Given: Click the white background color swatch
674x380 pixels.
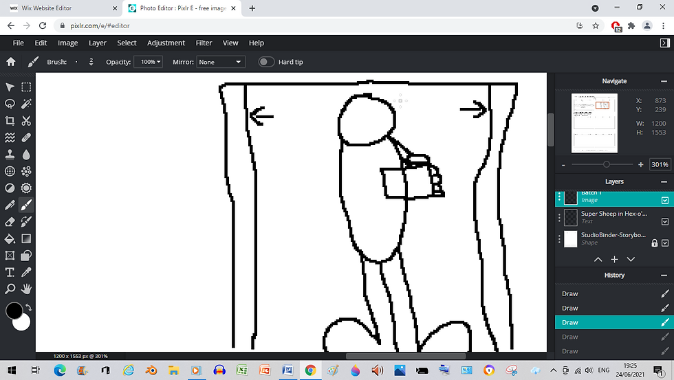Looking at the screenshot, I should point(23,324).
